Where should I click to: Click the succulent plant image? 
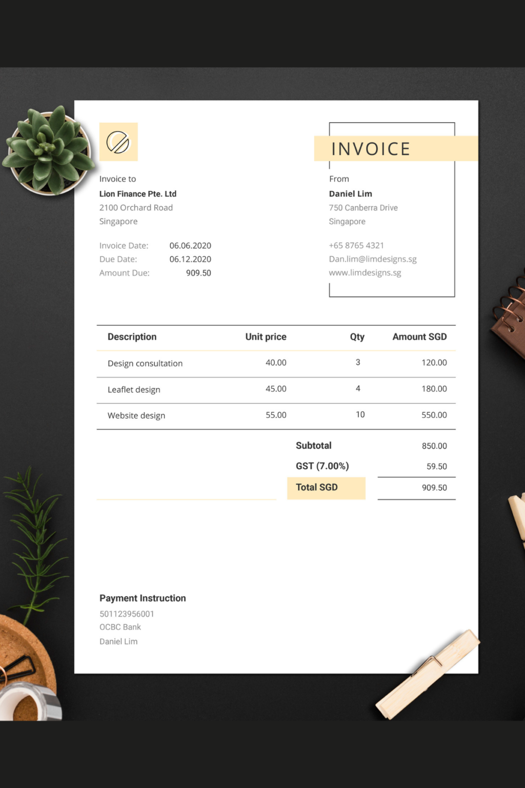[49, 151]
